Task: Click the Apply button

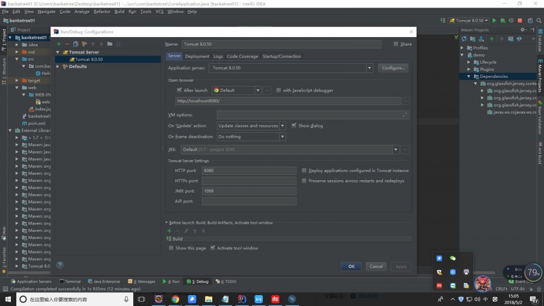Action: pos(401,266)
